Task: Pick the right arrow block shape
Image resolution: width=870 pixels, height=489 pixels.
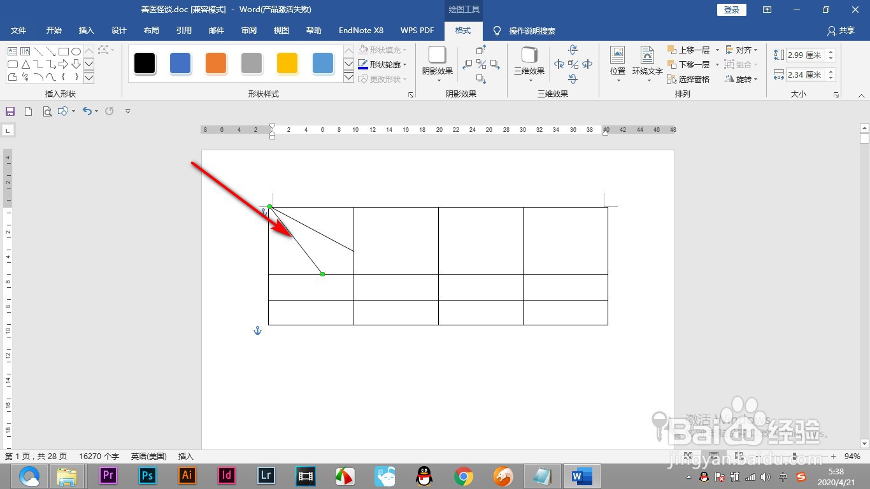Action: tap(63, 64)
